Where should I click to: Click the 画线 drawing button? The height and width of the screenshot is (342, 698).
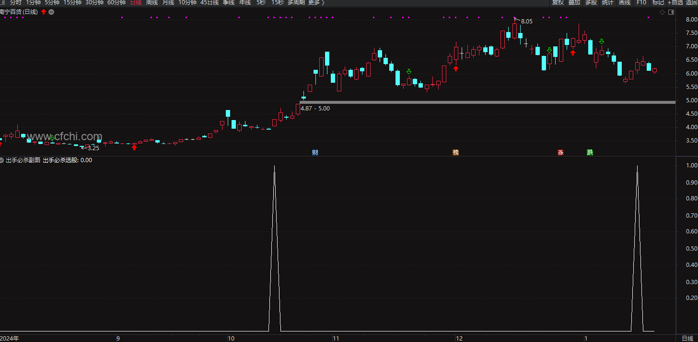[625, 3]
